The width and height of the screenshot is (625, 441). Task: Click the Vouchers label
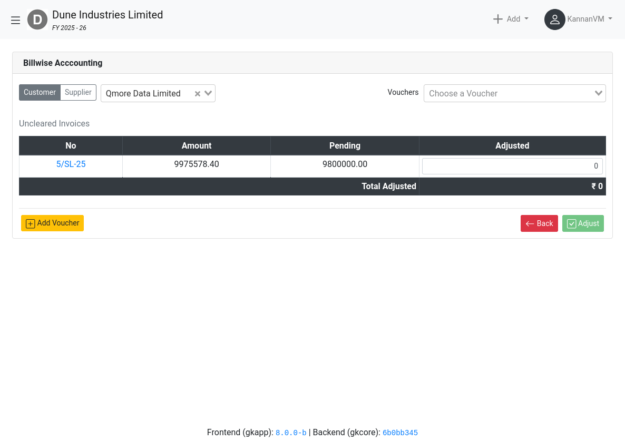click(x=403, y=92)
